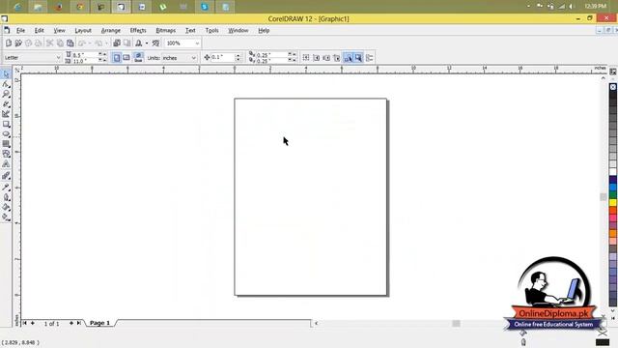Toggle Dynamic Guides button
The width and height of the screenshot is (618, 348).
point(337,58)
